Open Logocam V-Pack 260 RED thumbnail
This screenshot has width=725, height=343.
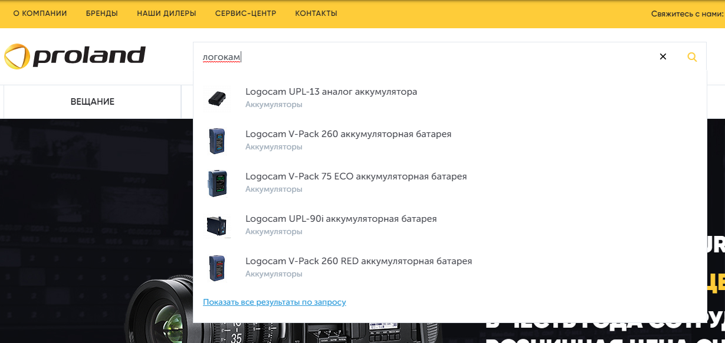216,268
